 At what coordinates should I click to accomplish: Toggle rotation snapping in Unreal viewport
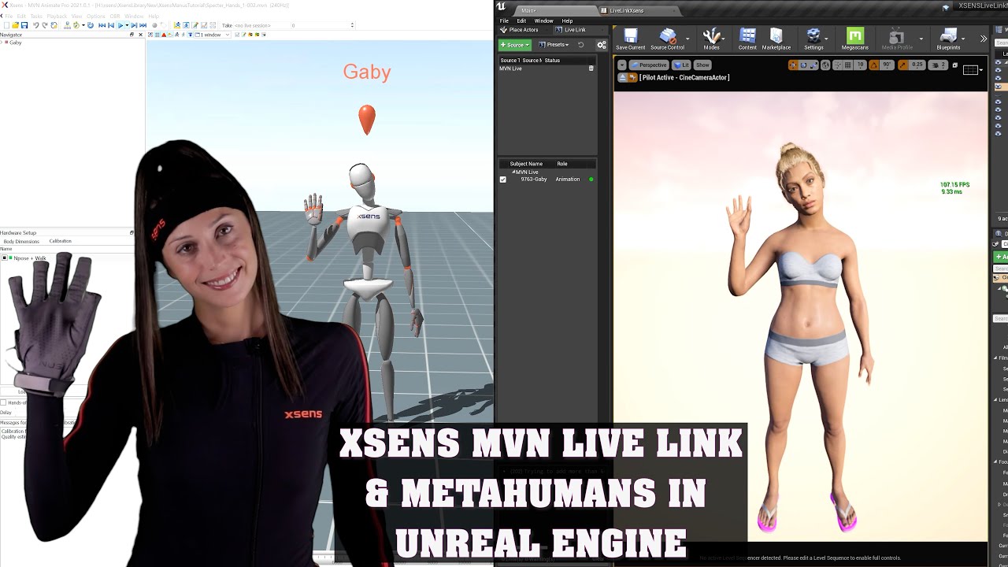873,65
